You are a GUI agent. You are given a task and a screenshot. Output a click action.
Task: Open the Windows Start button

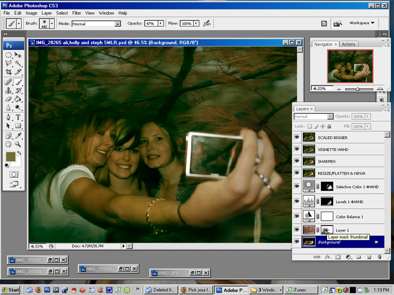(x=10, y=290)
